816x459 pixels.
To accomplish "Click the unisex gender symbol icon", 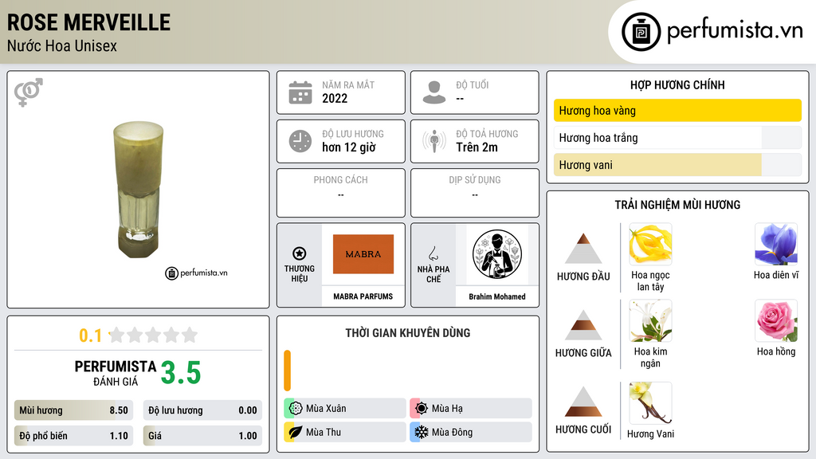I will [29, 92].
